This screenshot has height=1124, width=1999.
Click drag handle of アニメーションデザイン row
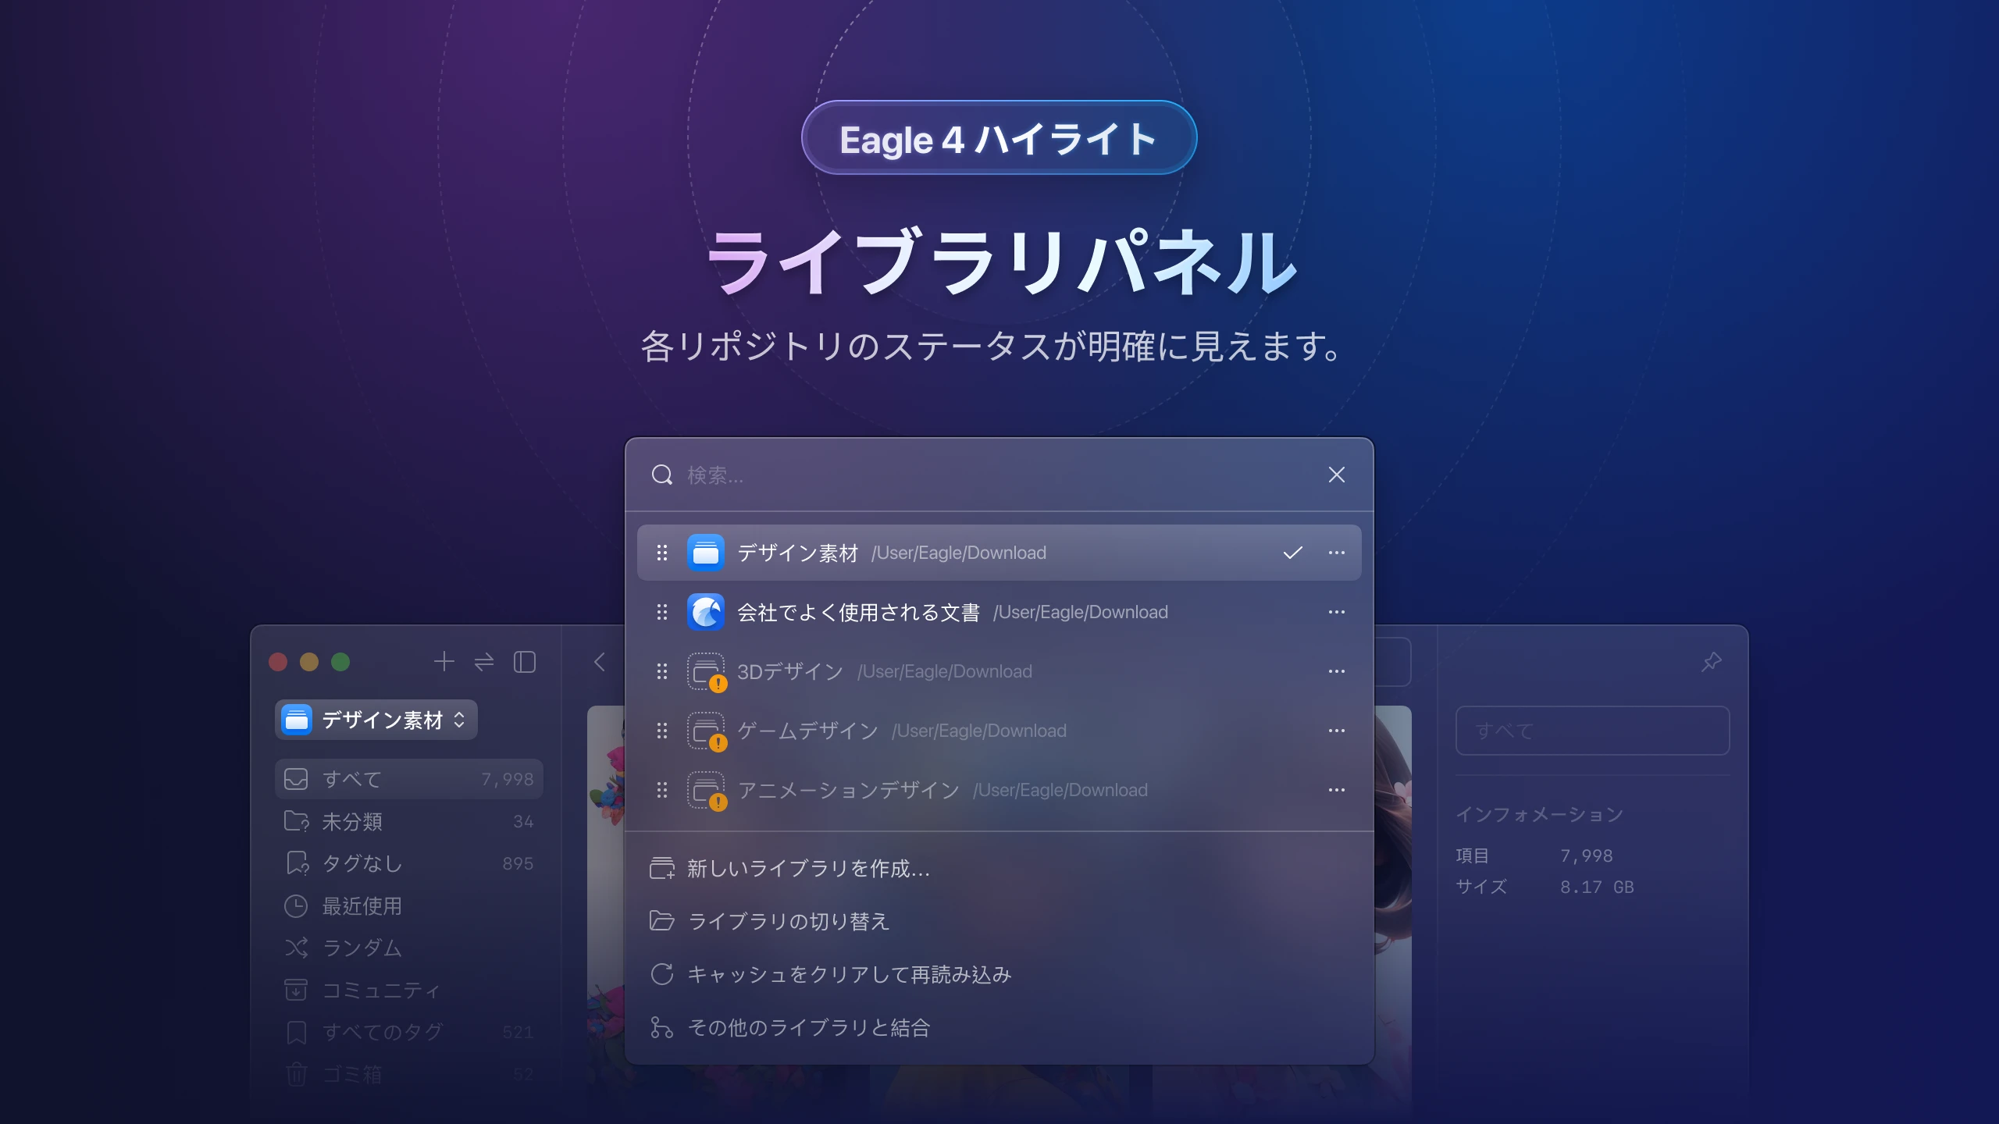pyautogui.click(x=662, y=790)
